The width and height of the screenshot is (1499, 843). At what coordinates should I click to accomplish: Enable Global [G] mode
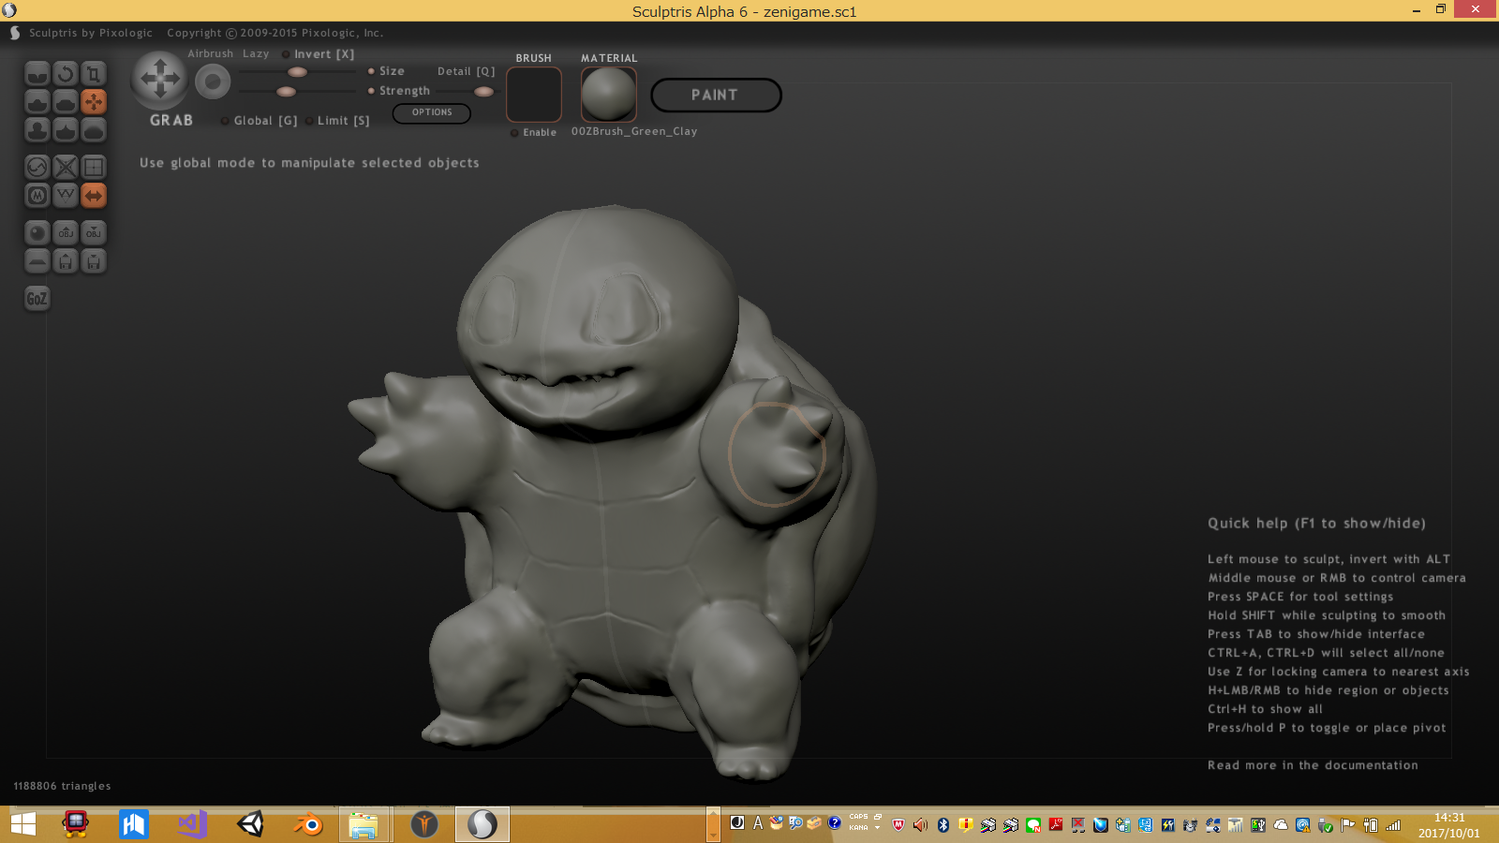point(260,121)
